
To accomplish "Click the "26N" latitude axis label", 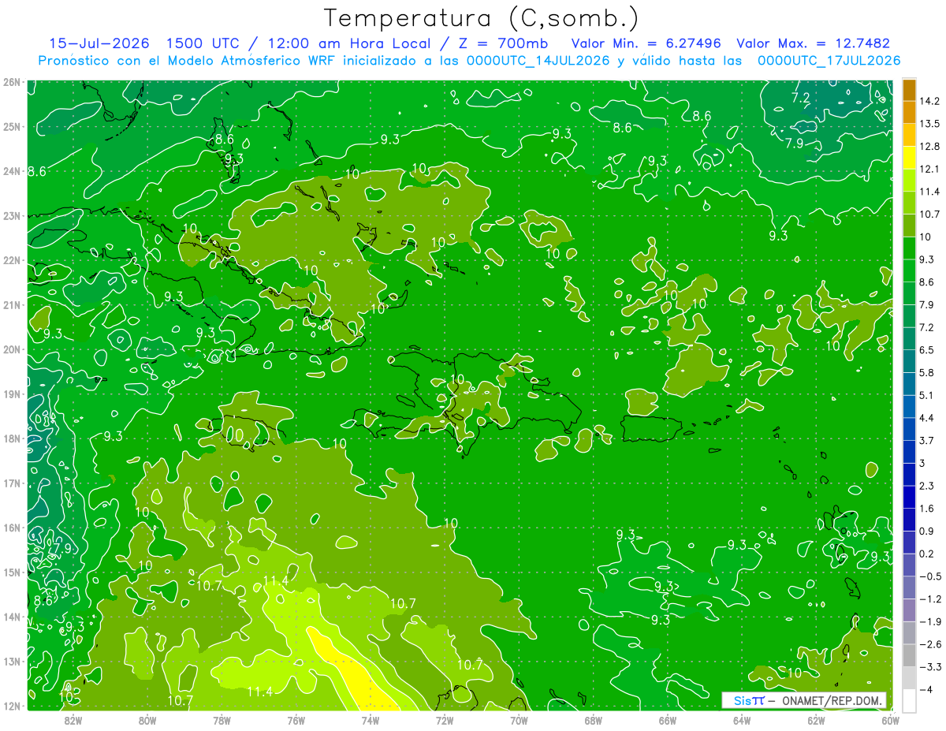I will click(12, 82).
